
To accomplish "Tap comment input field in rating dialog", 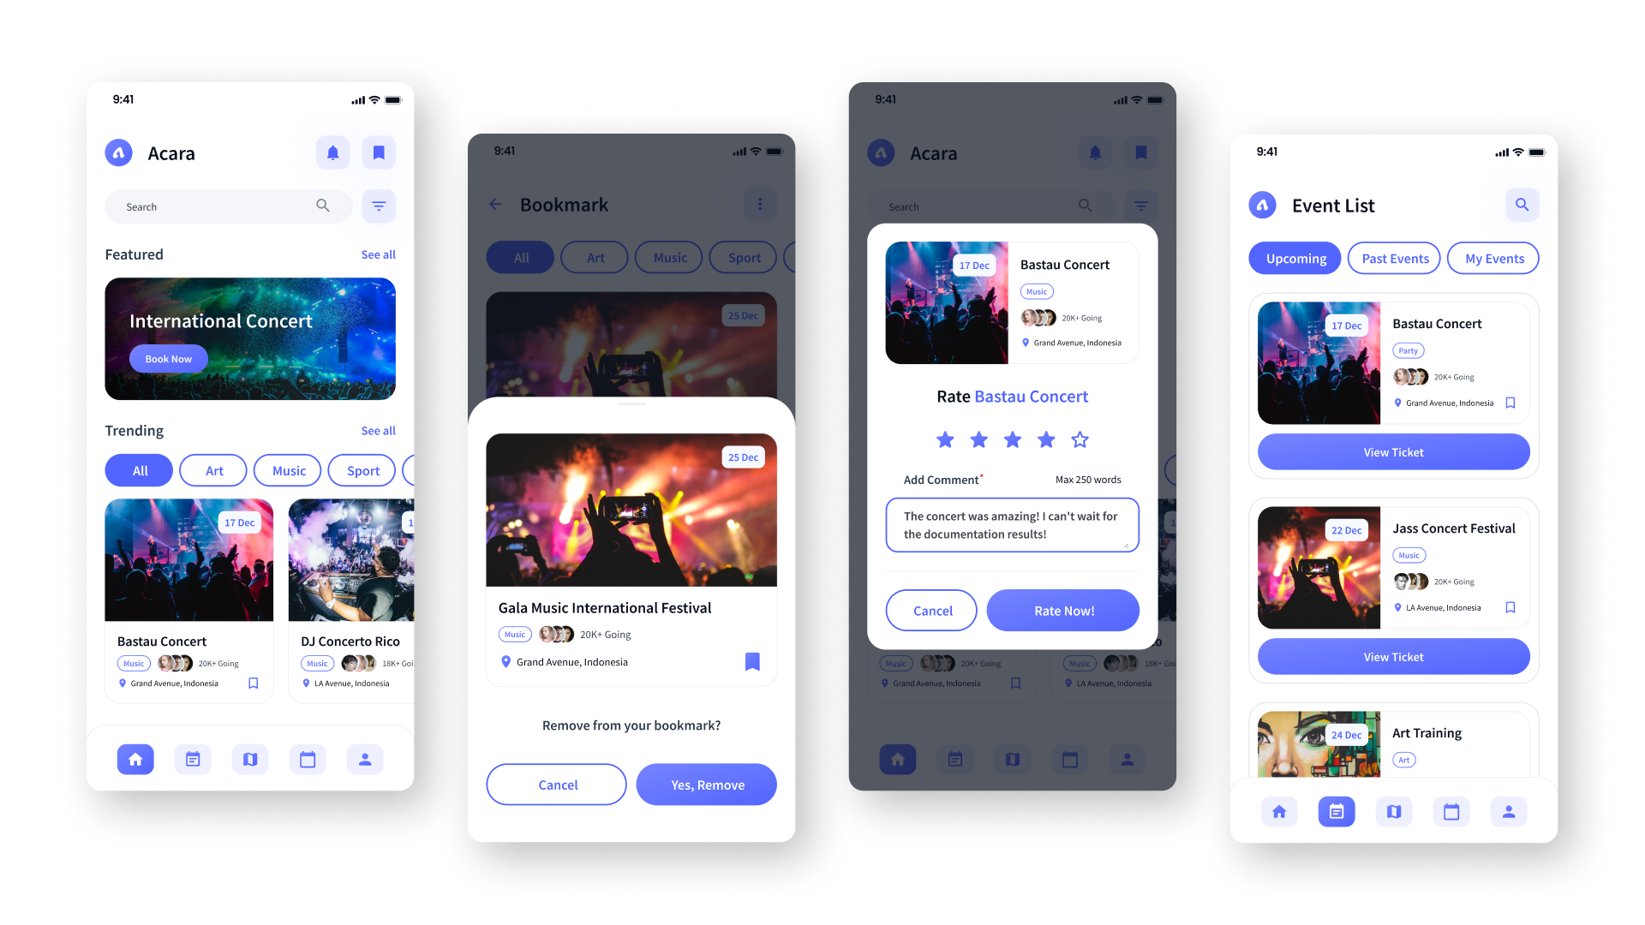I will click(1013, 524).
